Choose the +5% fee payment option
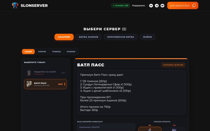 click(x=174, y=129)
